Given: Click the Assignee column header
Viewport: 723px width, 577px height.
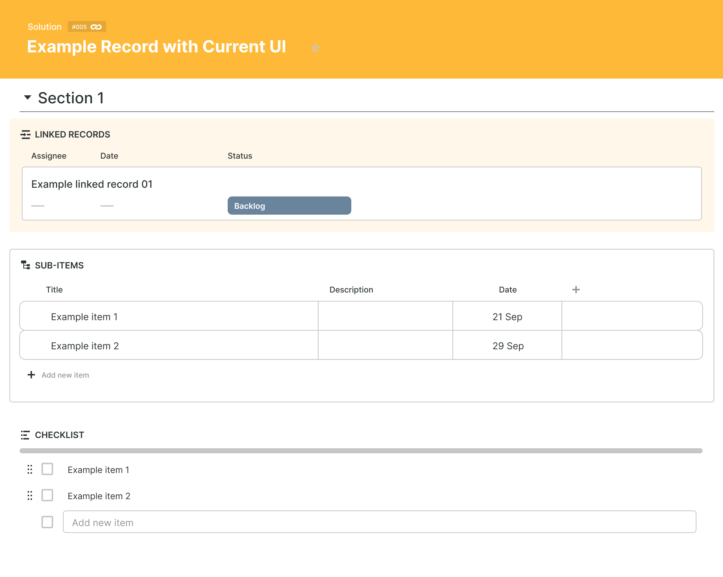Looking at the screenshot, I should coord(49,156).
